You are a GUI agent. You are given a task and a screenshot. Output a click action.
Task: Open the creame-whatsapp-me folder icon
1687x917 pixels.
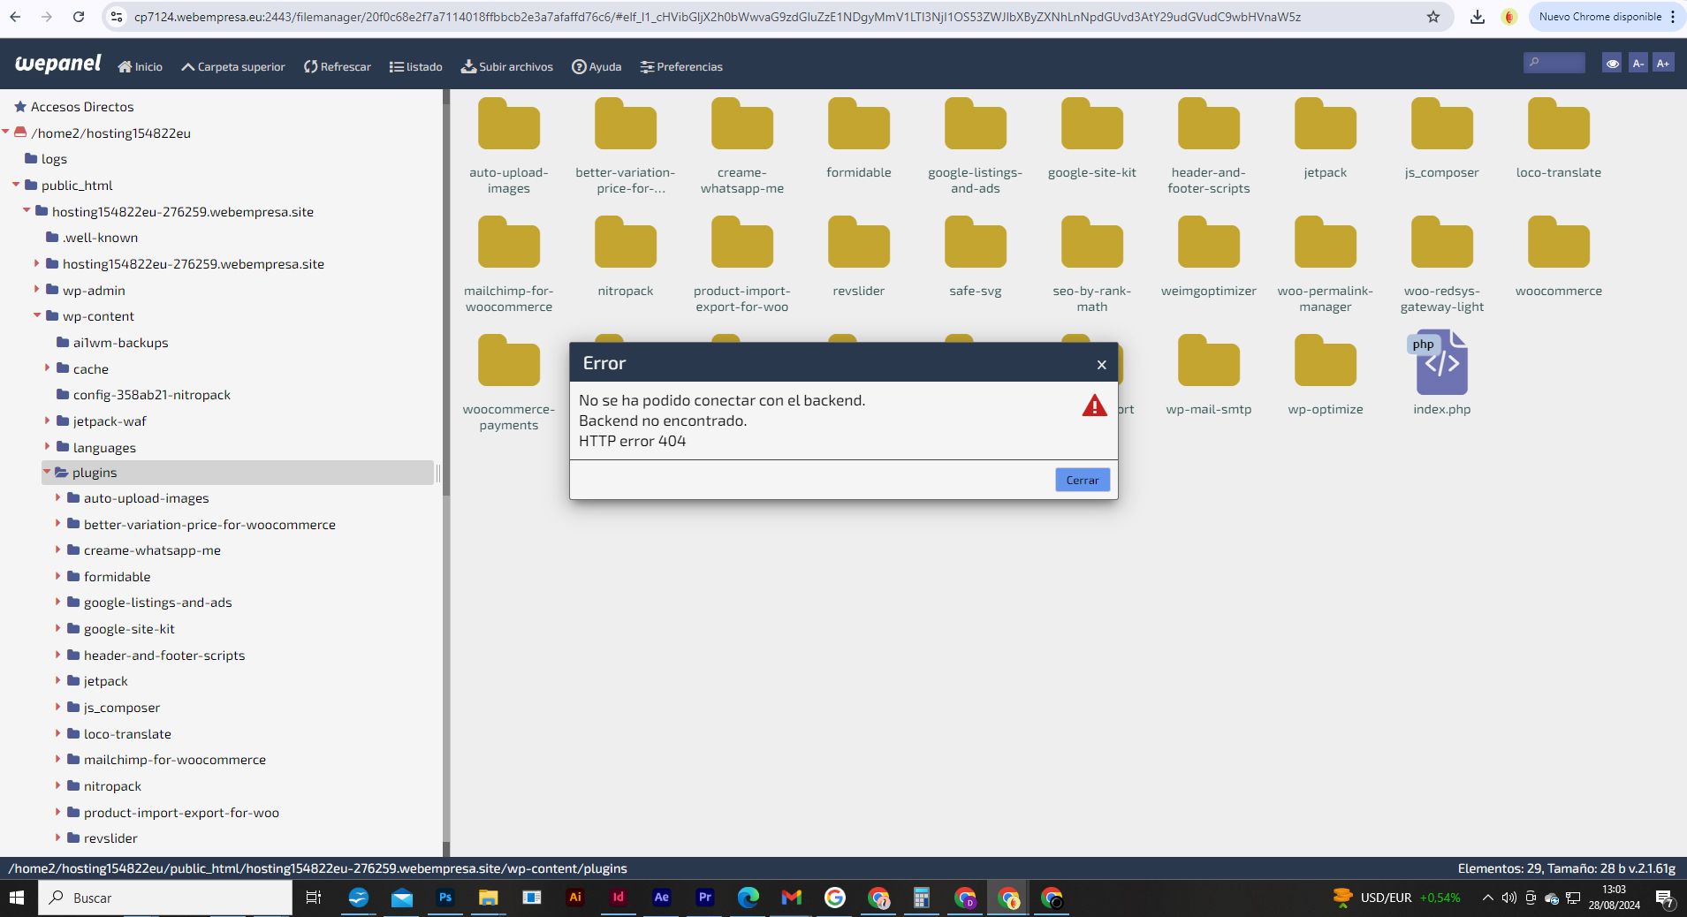(742, 124)
